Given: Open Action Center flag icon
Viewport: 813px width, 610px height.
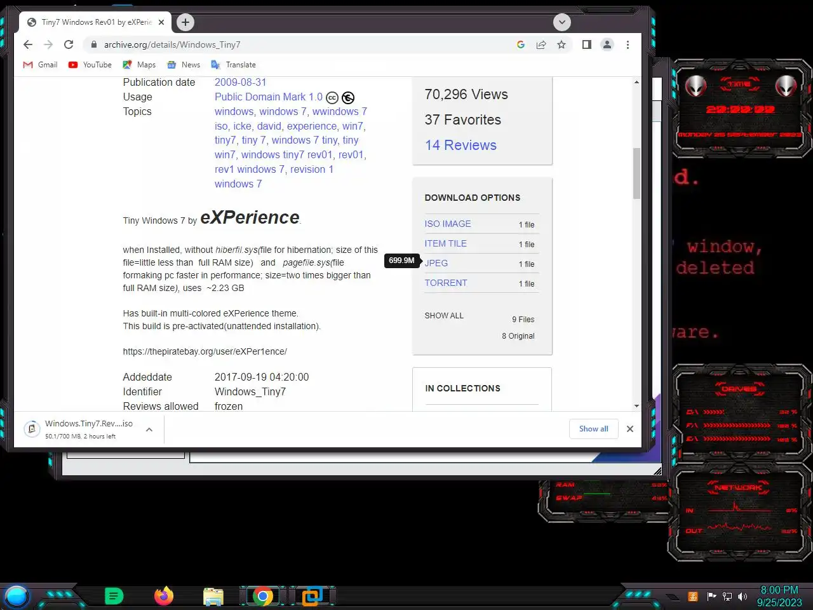Looking at the screenshot, I should 711,597.
